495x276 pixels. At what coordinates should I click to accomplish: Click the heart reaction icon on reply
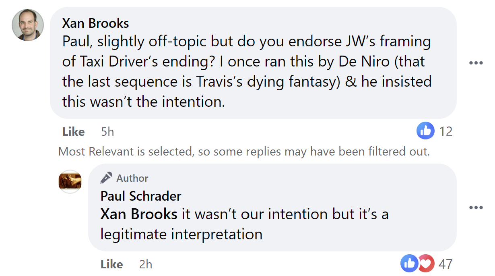click(x=426, y=264)
